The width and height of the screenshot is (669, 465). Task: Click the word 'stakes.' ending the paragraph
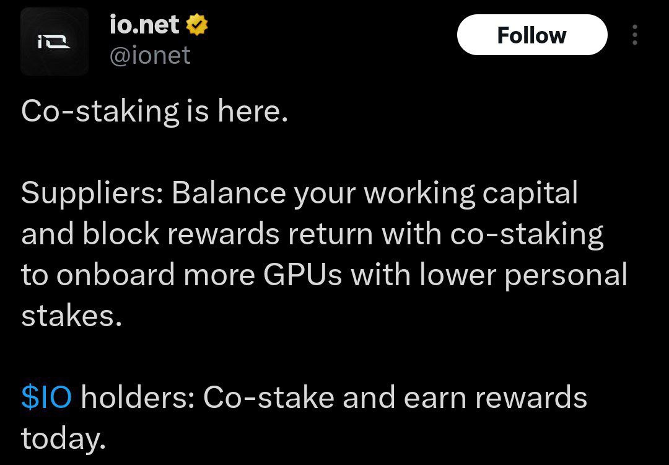click(x=72, y=316)
